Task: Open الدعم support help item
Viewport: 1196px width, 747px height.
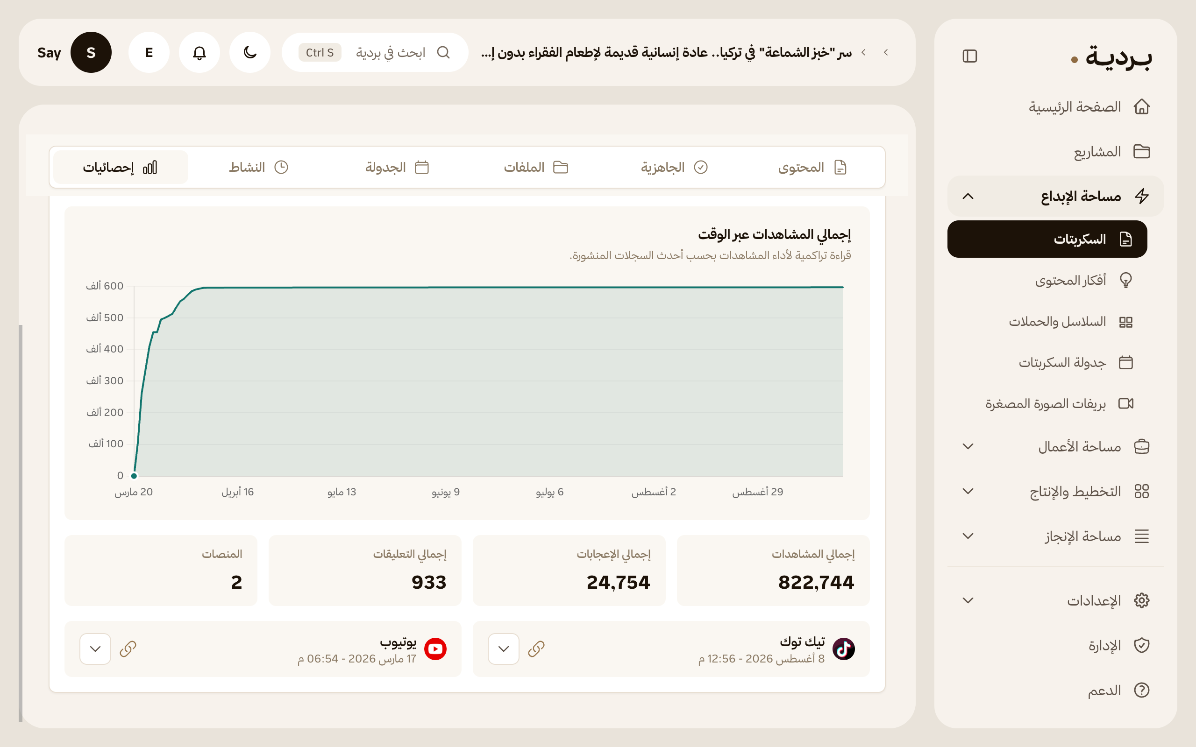Action: point(1056,690)
